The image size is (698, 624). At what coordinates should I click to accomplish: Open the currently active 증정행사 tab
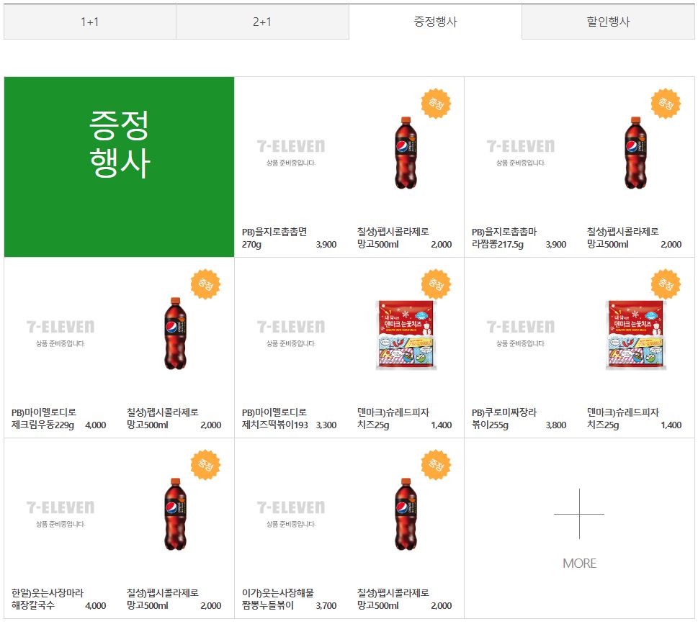click(x=435, y=22)
